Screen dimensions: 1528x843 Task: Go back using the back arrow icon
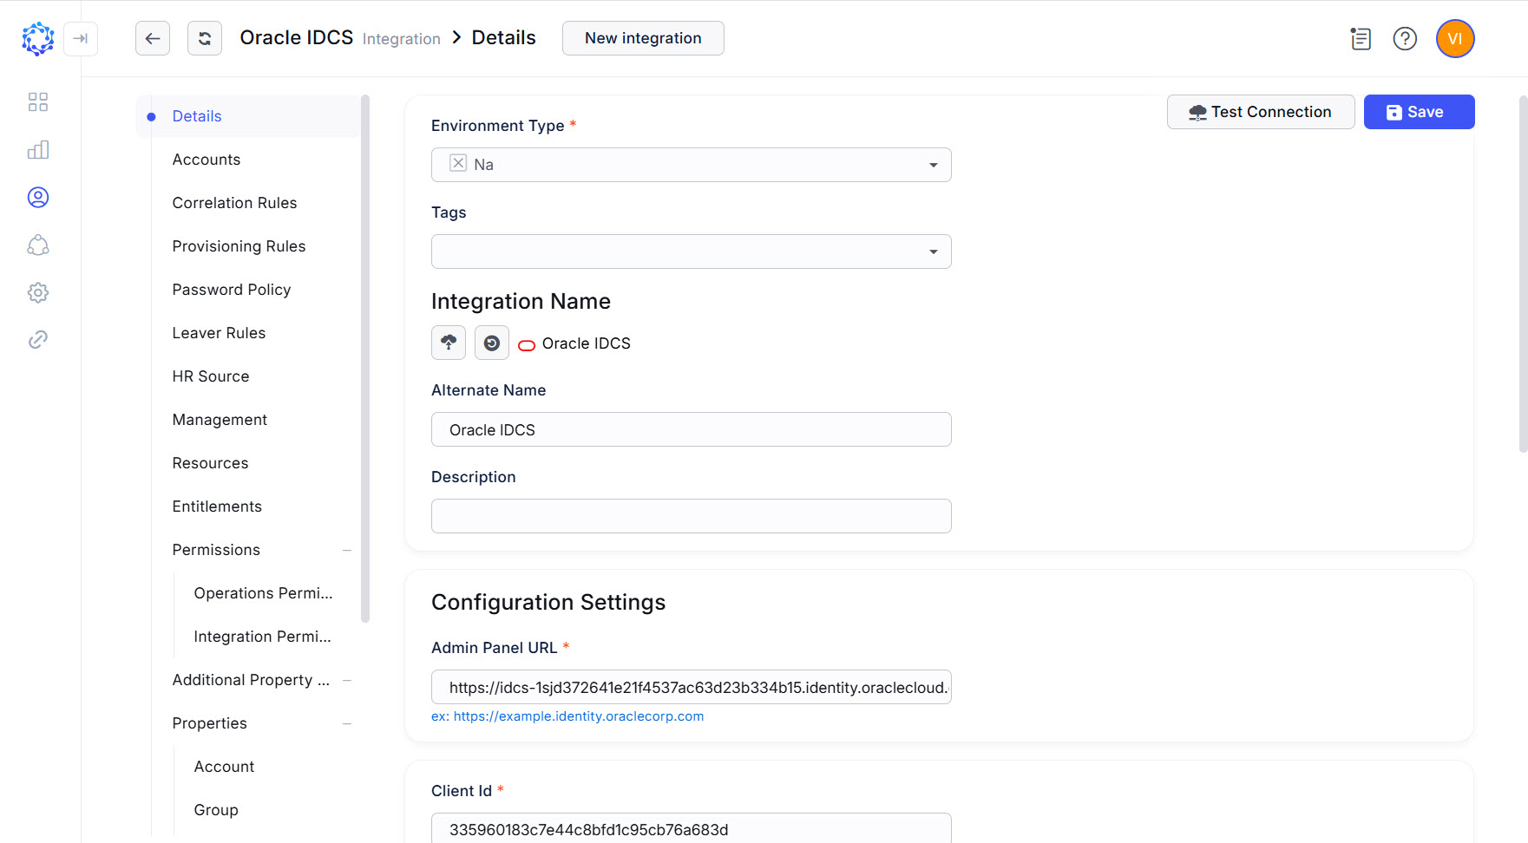click(x=152, y=38)
